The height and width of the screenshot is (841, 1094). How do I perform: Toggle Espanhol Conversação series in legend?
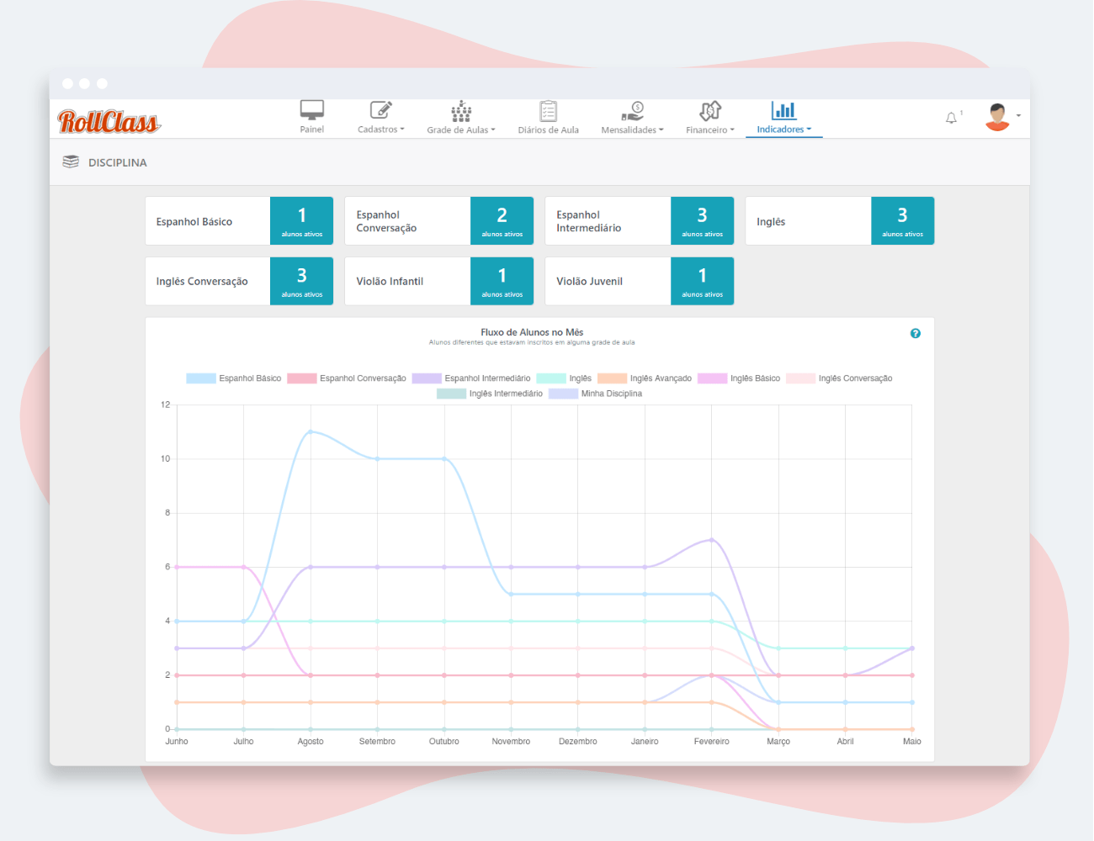click(x=347, y=378)
